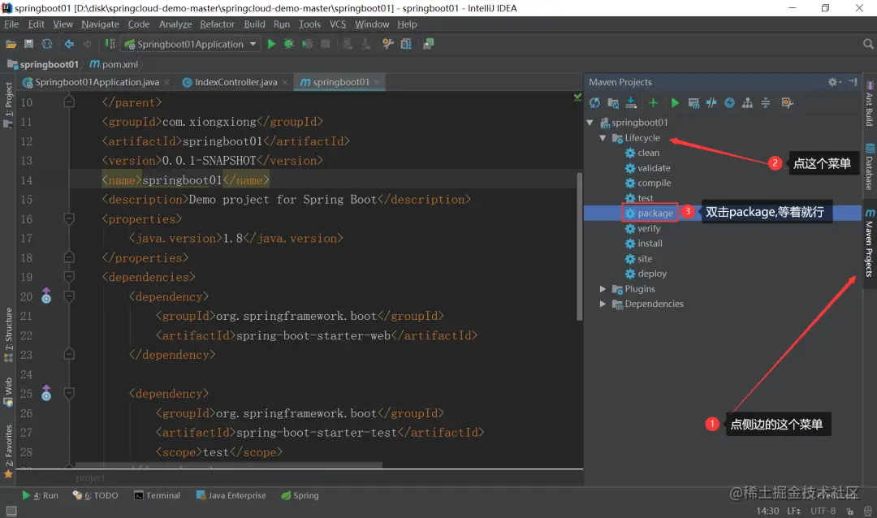Open the Refactor menu

click(217, 24)
